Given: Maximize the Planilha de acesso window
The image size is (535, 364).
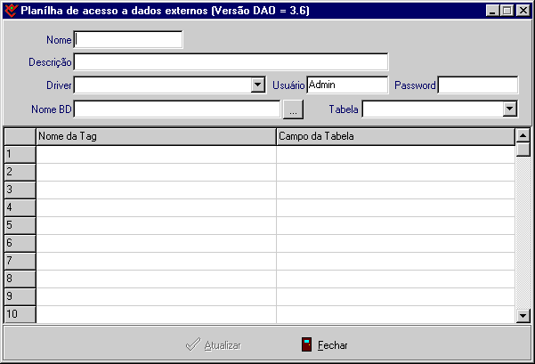Looking at the screenshot, I should click(x=507, y=11).
